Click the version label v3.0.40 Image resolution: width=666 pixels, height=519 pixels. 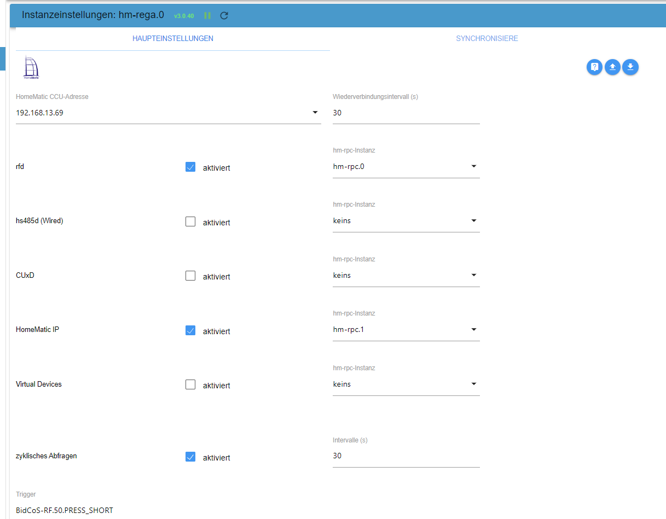click(184, 16)
